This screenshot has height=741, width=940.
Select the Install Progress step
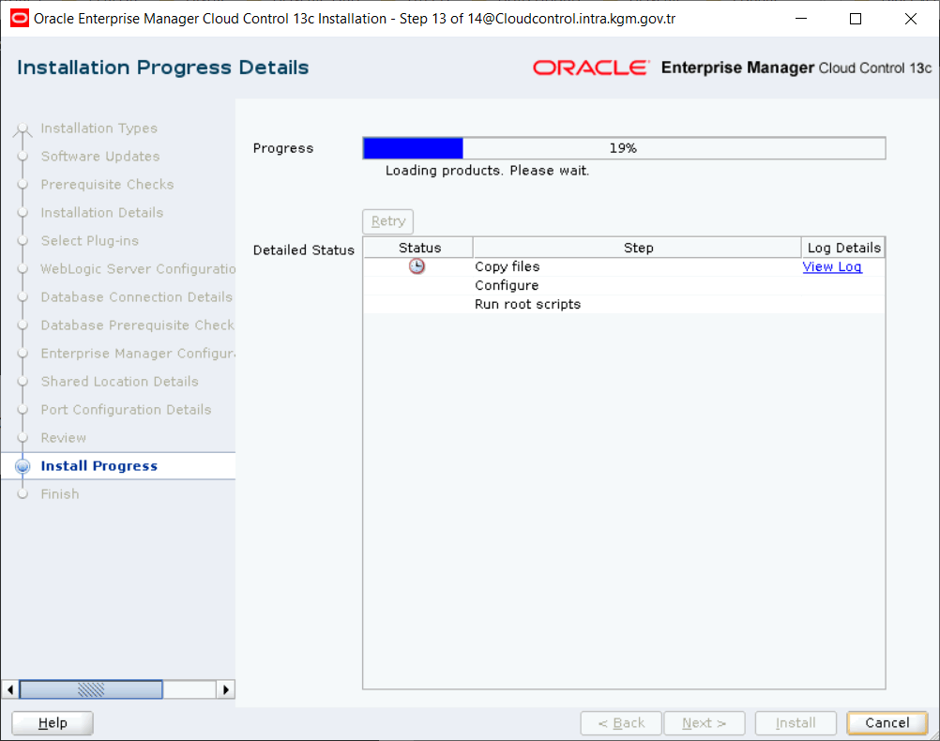tap(99, 466)
